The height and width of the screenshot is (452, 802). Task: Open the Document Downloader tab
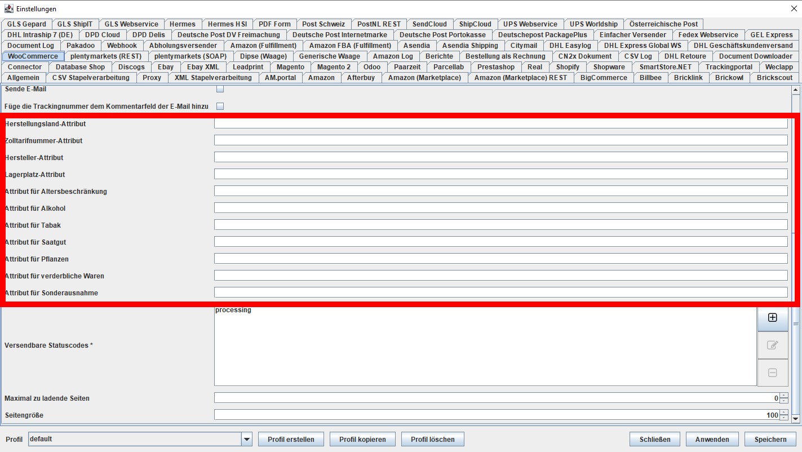click(755, 56)
